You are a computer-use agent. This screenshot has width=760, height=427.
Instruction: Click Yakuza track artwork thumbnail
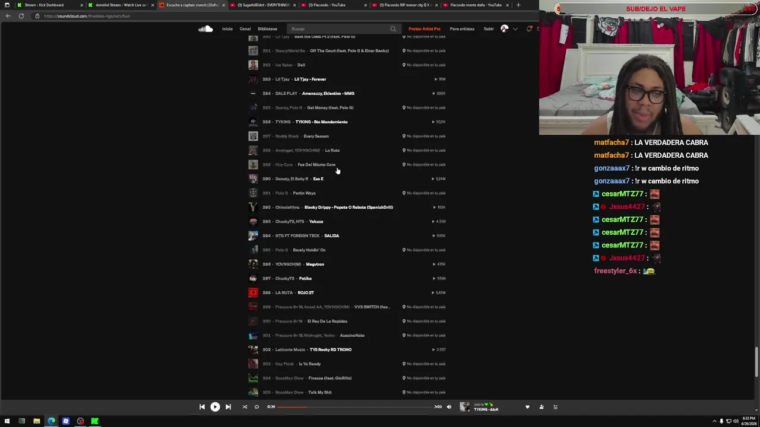click(253, 221)
